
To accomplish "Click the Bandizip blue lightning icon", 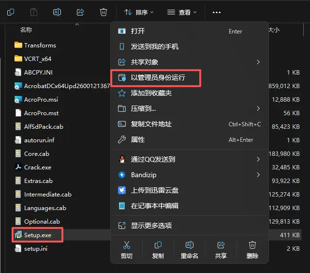I will pos(122,175).
